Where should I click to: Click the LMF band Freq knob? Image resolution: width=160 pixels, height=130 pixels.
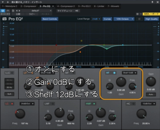click(71, 117)
